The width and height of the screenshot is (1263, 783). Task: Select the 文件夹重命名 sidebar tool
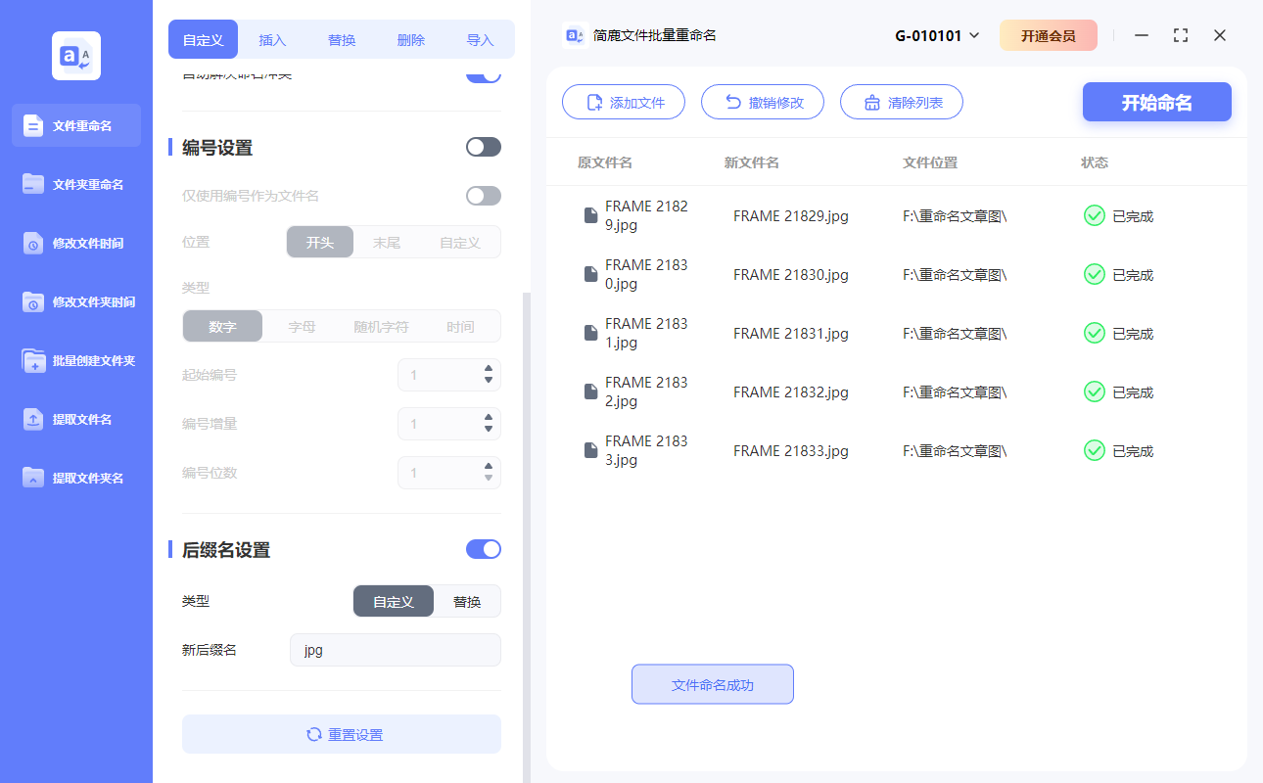pos(75,184)
